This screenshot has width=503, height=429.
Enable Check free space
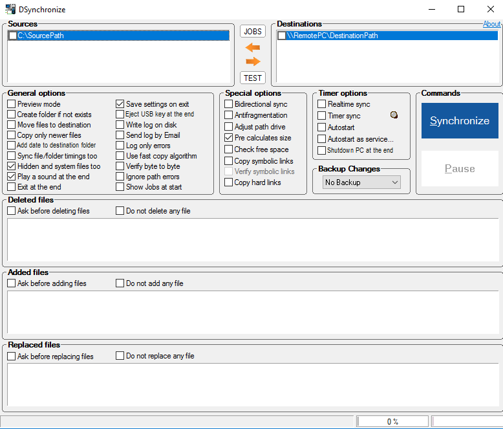click(x=228, y=149)
